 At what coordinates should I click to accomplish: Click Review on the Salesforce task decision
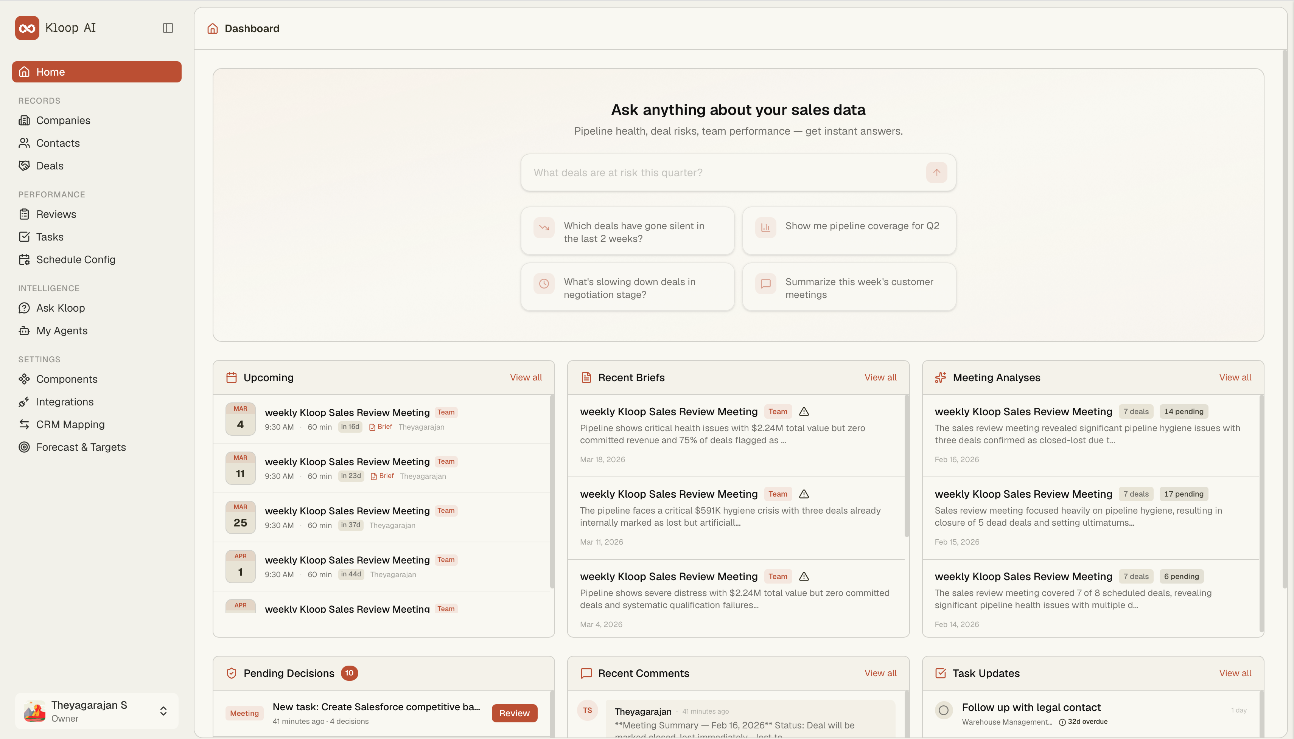tap(514, 713)
